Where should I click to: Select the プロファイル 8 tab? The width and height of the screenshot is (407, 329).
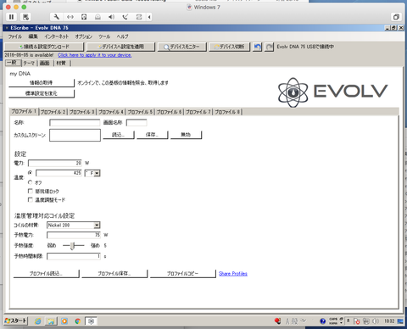pyautogui.click(x=227, y=112)
